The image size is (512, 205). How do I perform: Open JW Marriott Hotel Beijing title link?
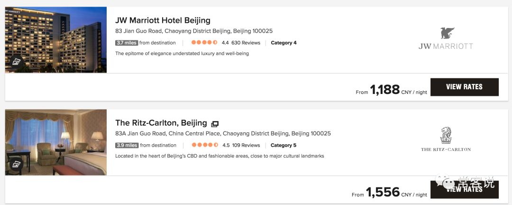pyautogui.click(x=163, y=20)
